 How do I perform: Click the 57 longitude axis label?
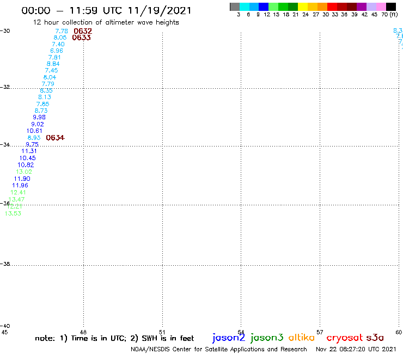[x=320, y=332]
